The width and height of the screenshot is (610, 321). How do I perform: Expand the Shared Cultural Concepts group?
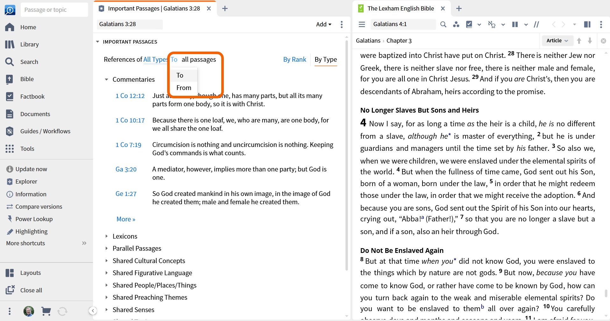(x=107, y=261)
